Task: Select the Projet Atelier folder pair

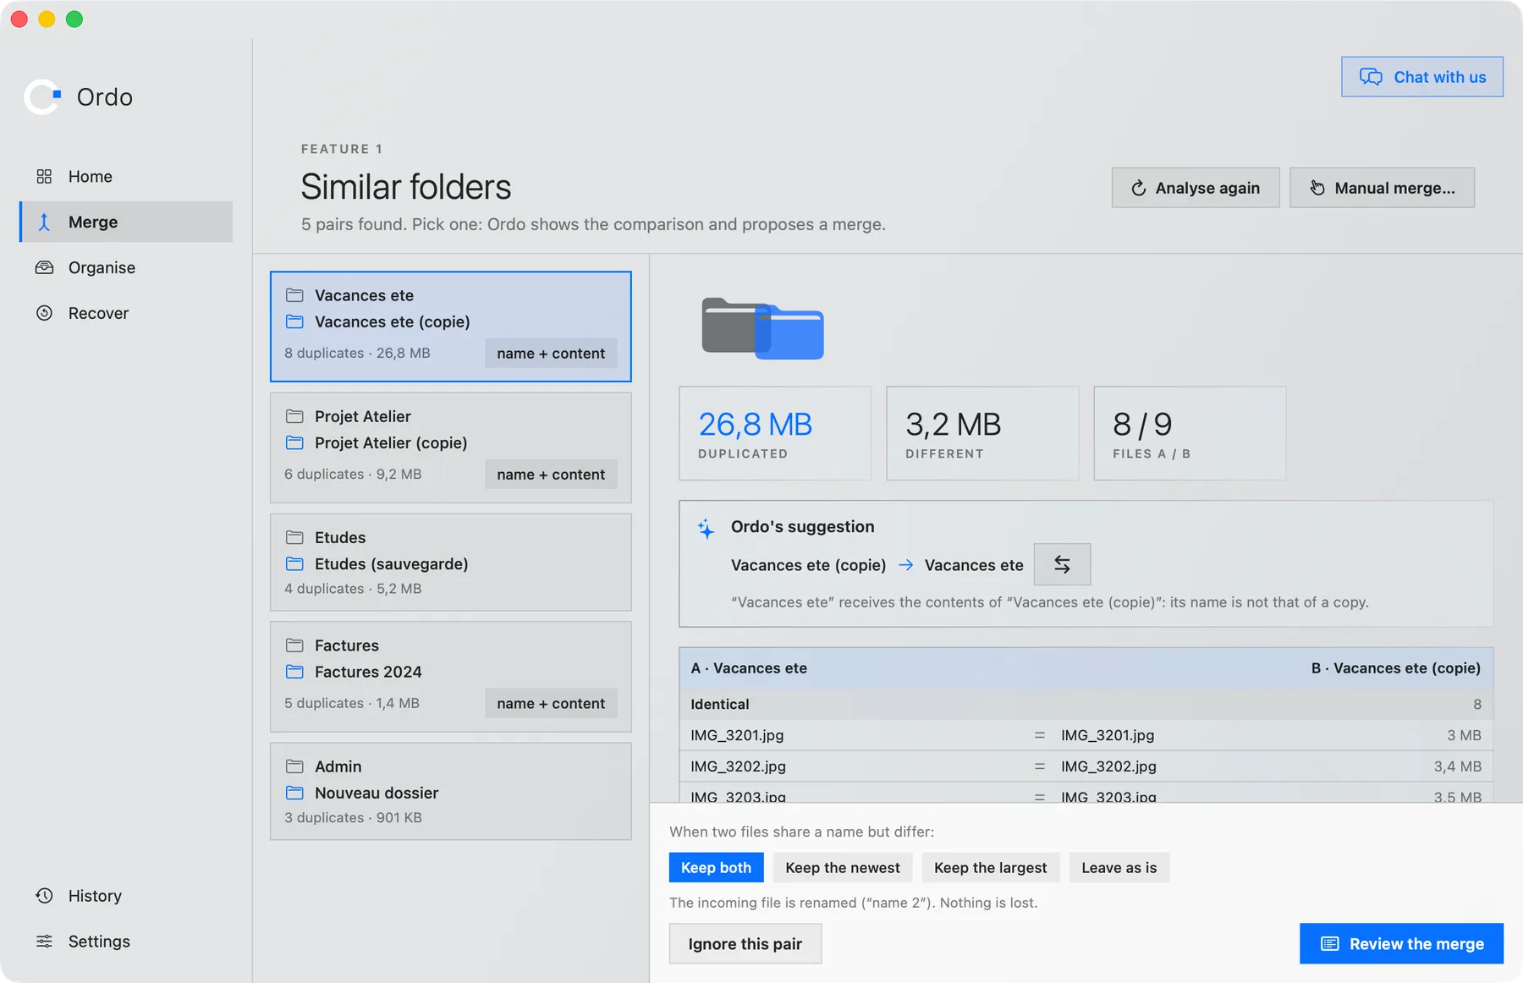Action: [451, 448]
